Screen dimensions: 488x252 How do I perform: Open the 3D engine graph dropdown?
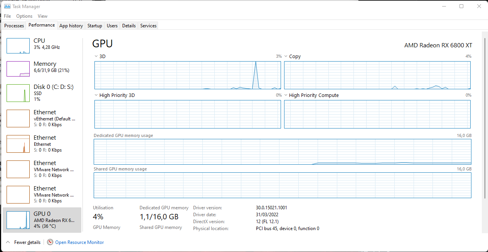(x=96, y=57)
